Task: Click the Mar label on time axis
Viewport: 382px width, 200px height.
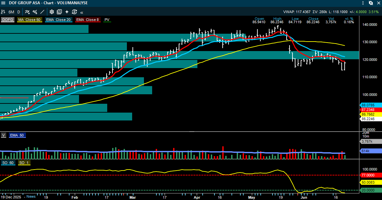Action: point(132,197)
